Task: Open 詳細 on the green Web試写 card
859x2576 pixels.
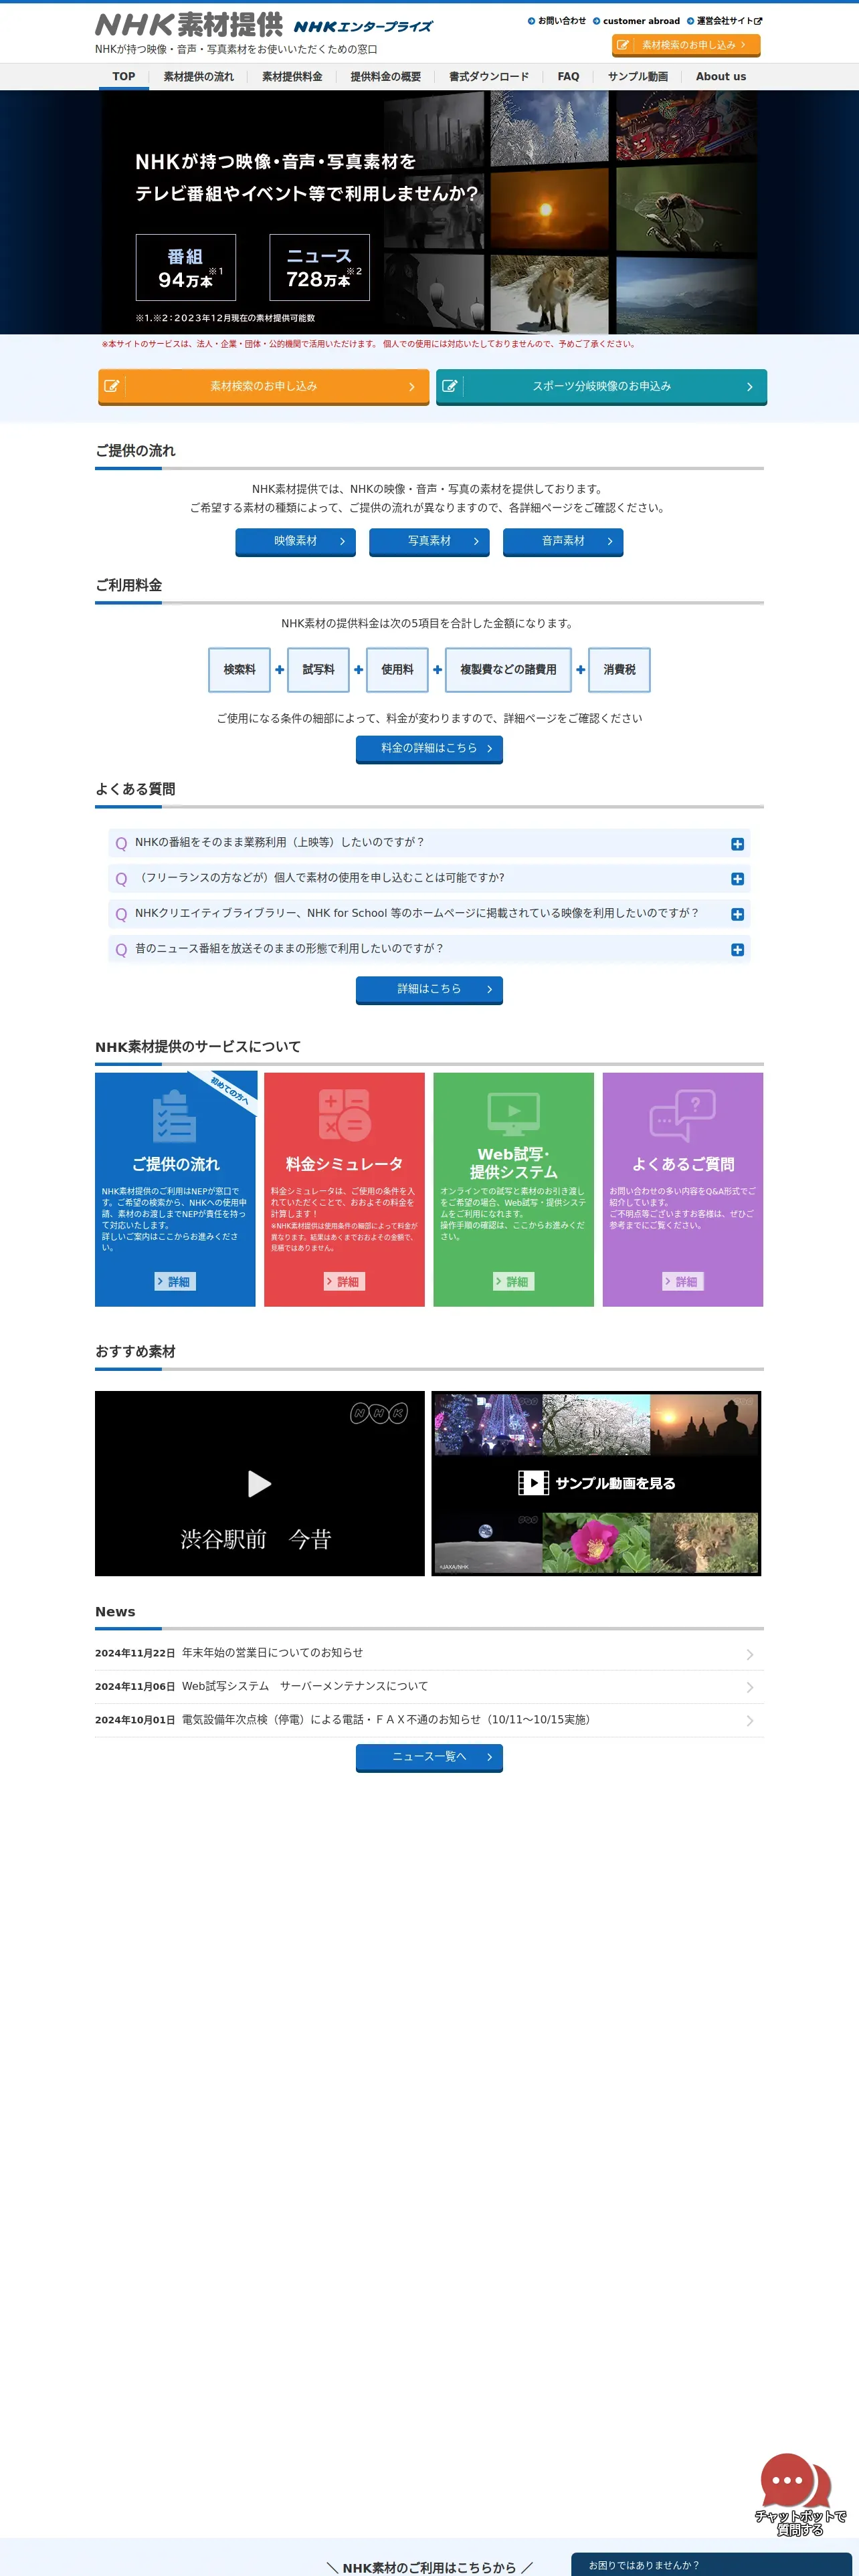Action: (x=514, y=1281)
